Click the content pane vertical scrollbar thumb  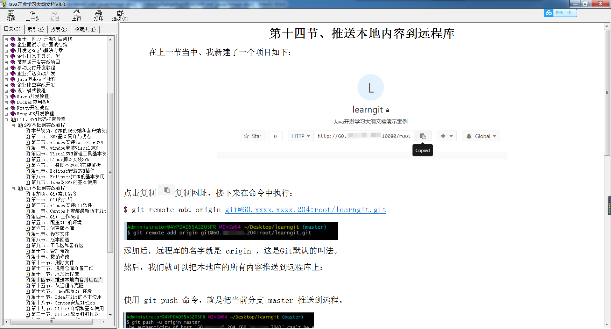(607, 92)
